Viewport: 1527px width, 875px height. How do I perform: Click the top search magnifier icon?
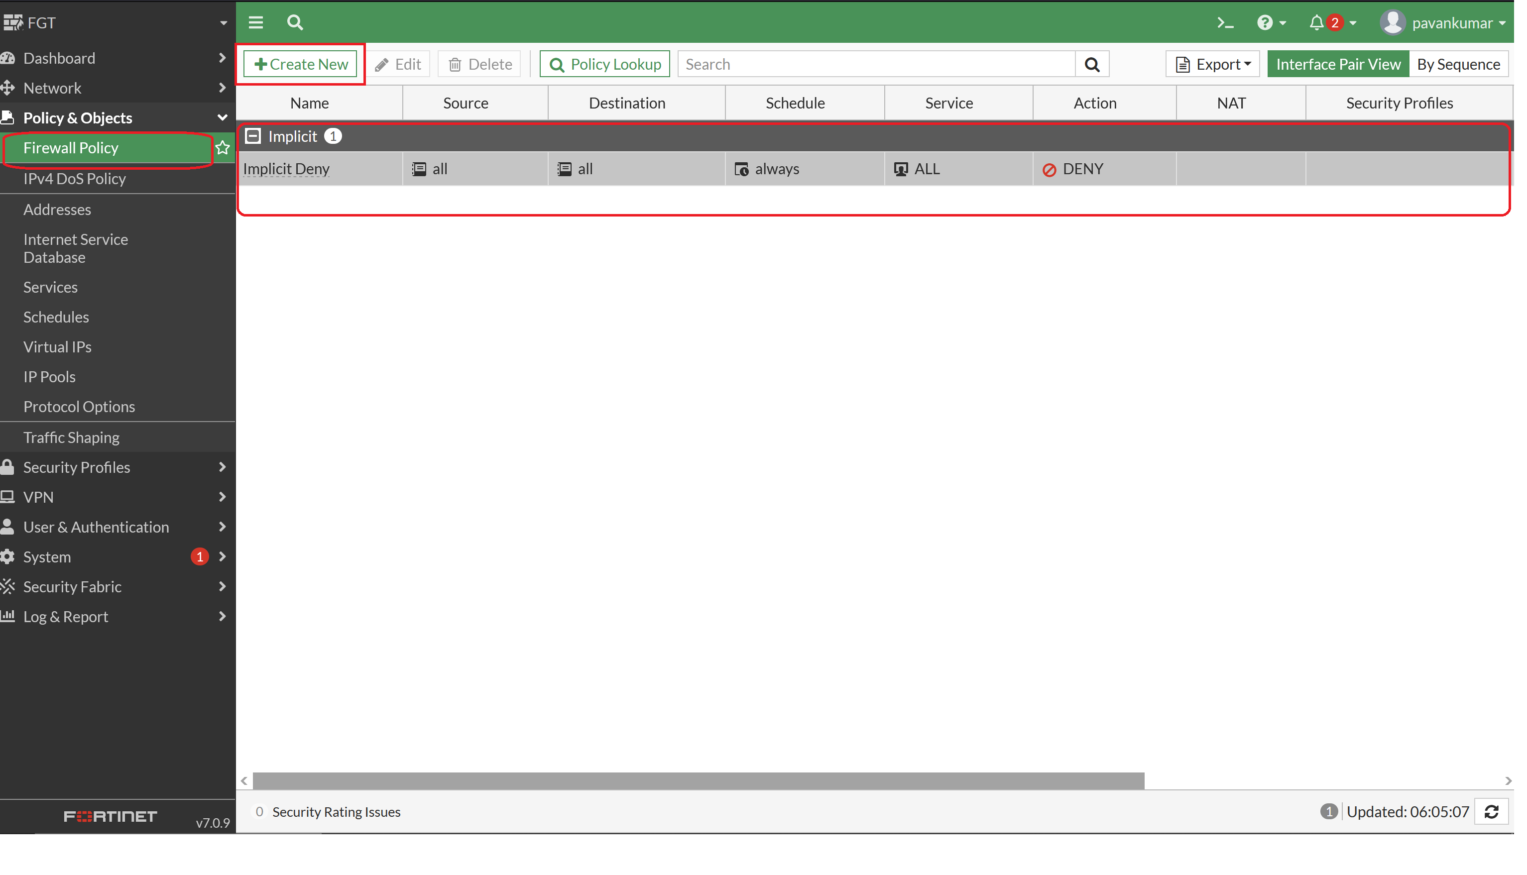295,22
